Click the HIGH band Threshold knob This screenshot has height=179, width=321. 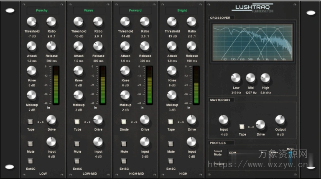(x=171, y=22)
